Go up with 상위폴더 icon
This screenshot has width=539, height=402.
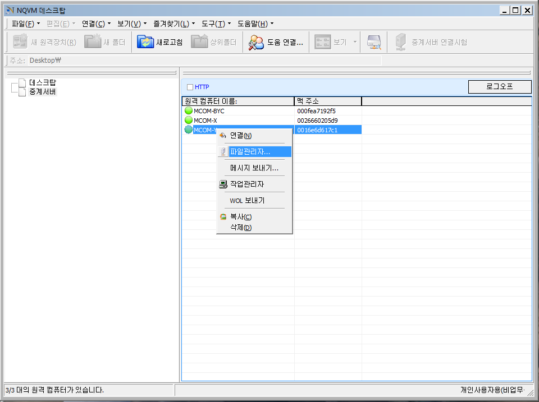pyautogui.click(x=199, y=42)
